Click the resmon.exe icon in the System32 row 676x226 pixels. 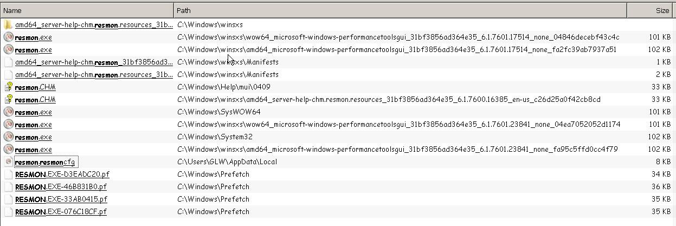[x=8, y=137]
